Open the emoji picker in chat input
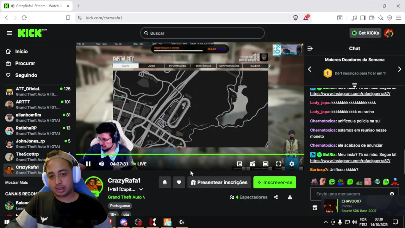Screen dimensions: 405x228 point(392,194)
